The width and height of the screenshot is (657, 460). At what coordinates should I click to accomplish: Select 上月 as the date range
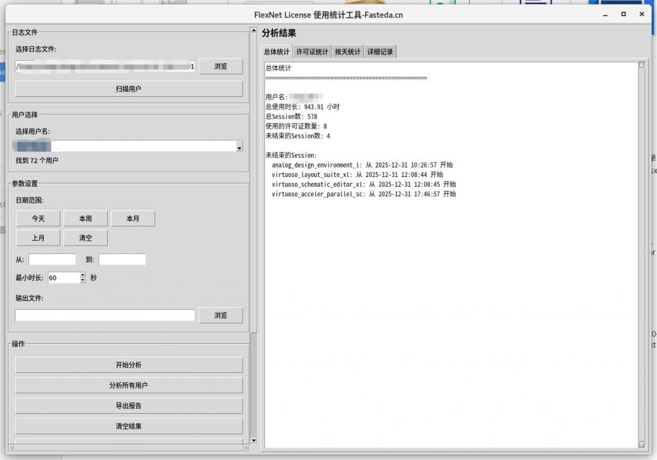[38, 237]
